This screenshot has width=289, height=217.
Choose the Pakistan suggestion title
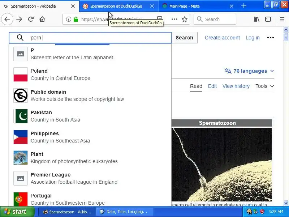41,112
